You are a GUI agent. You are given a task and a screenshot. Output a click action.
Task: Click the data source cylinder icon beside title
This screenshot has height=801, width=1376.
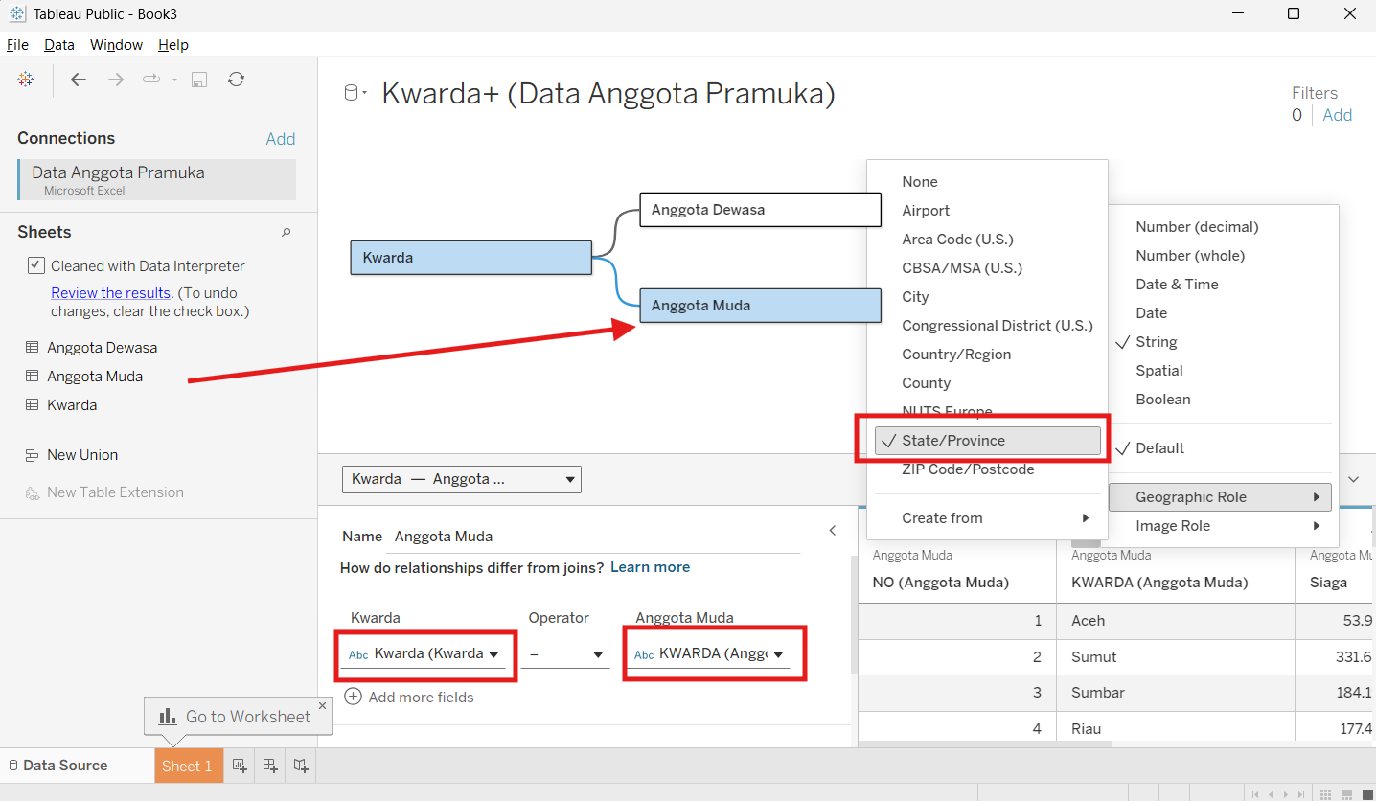351,93
